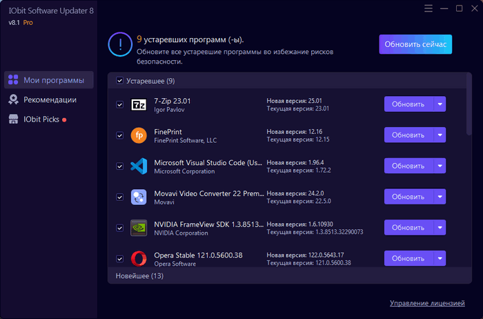Uncheck the 7-Zip 23.01 checkbox

point(119,105)
